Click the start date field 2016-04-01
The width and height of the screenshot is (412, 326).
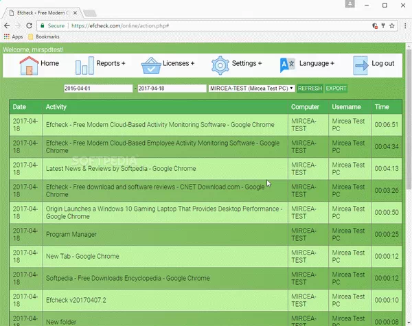click(98, 89)
